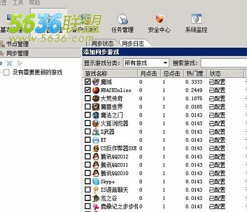This screenshot has width=247, height=212.
Task: Click the CS反作弊器SXE icon
Action: (96, 148)
